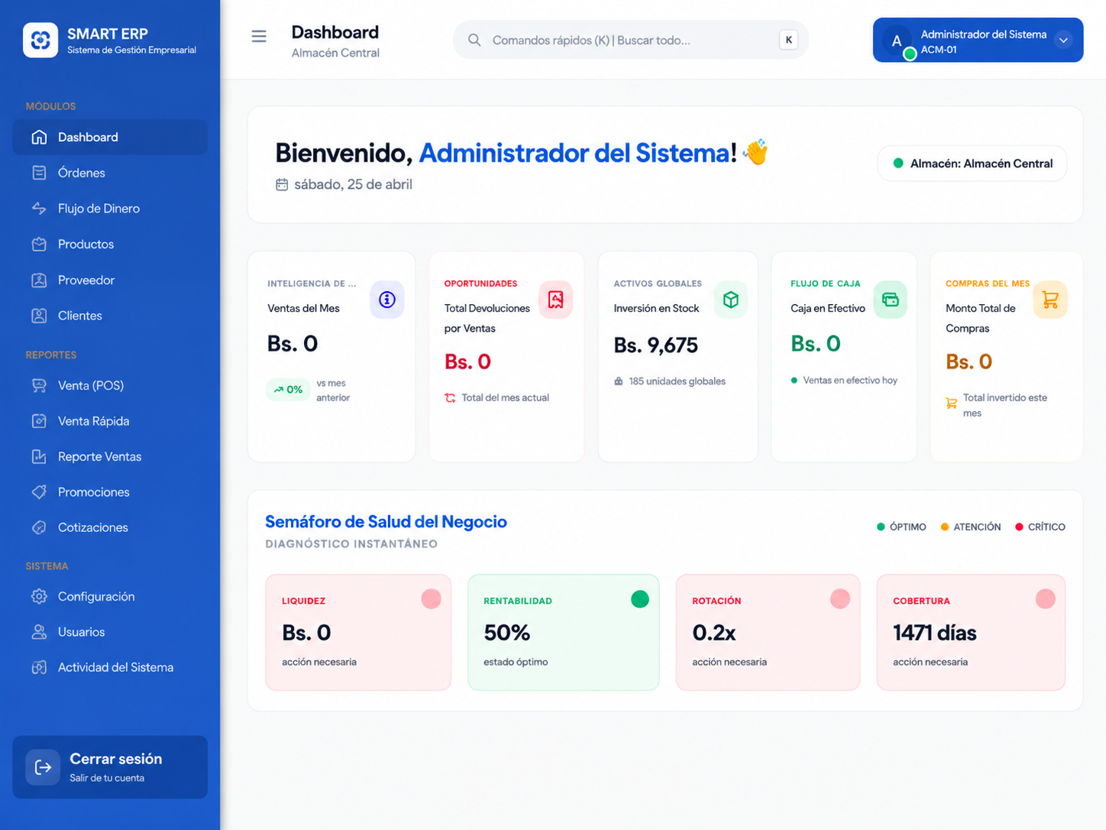Open the Rentabilidad health card
Screen dimensions: 1106x830
pos(563,632)
